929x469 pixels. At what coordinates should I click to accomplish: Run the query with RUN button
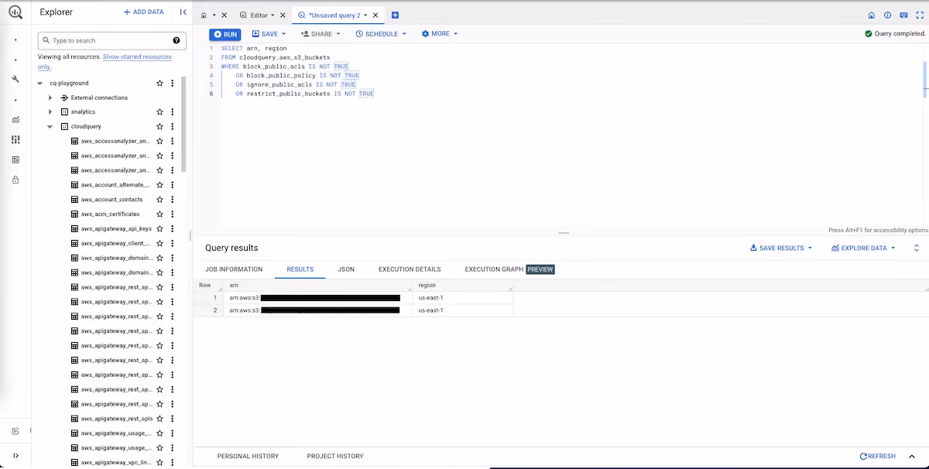click(x=225, y=34)
